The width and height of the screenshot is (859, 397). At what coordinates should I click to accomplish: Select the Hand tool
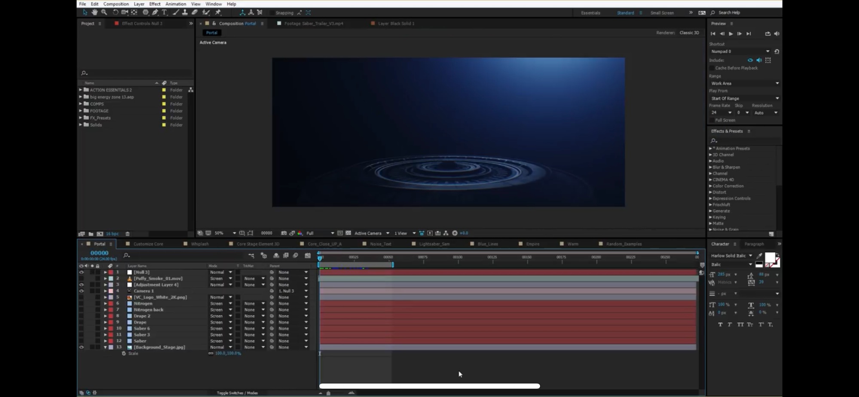click(x=95, y=12)
